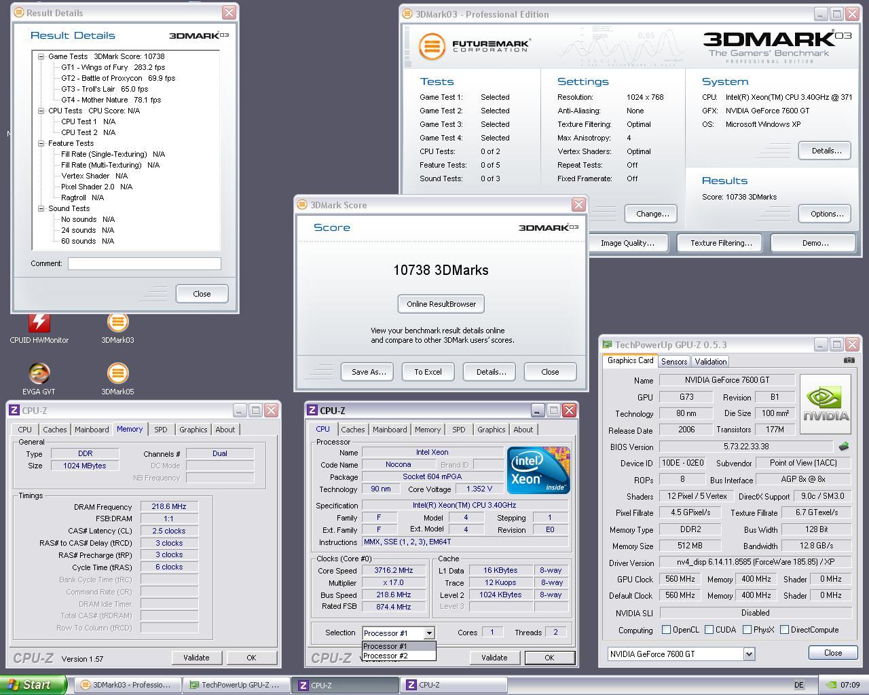Choose Processor #2 from the dropdown list
The height and width of the screenshot is (695, 869).
(399, 656)
